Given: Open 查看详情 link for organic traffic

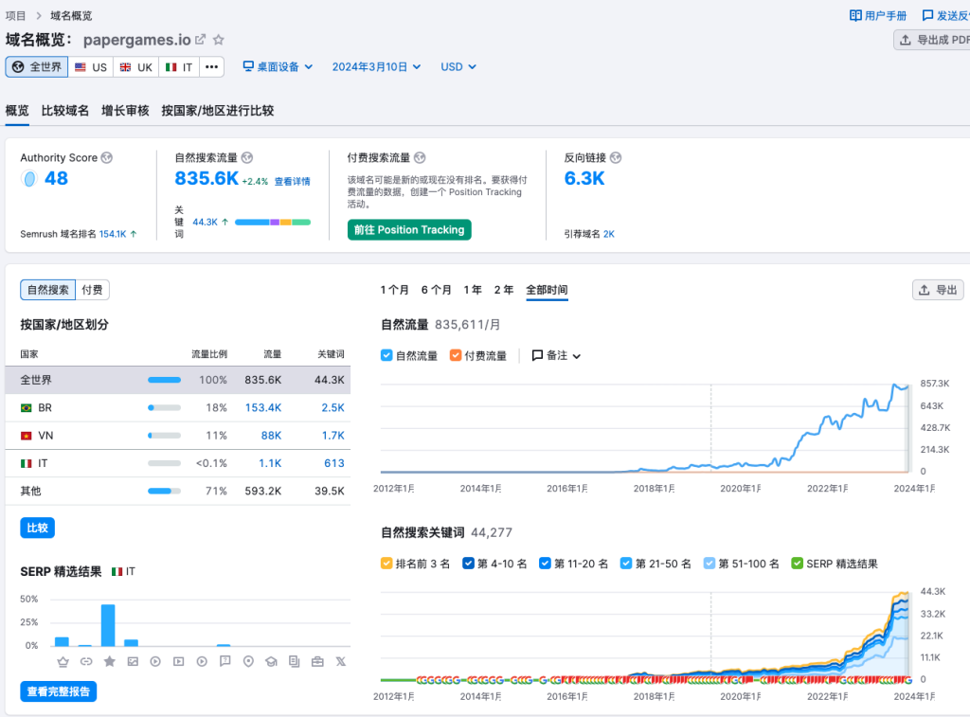Looking at the screenshot, I should 293,181.
